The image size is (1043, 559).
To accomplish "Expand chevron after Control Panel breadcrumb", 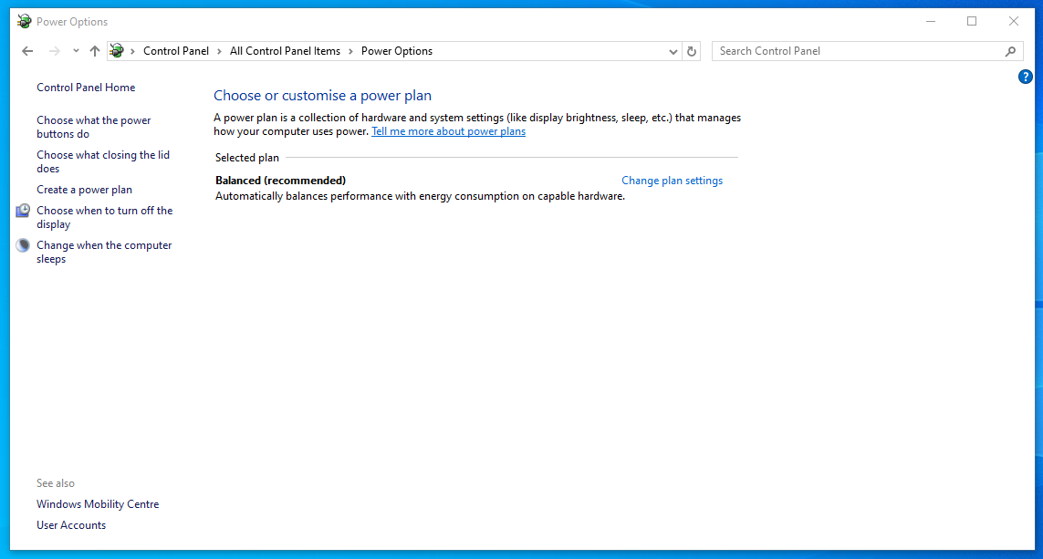I will (x=219, y=51).
